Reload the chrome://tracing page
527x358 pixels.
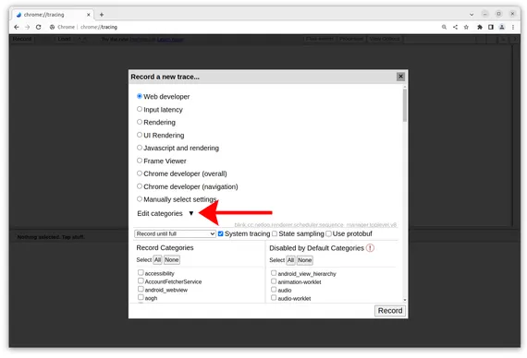click(x=38, y=27)
